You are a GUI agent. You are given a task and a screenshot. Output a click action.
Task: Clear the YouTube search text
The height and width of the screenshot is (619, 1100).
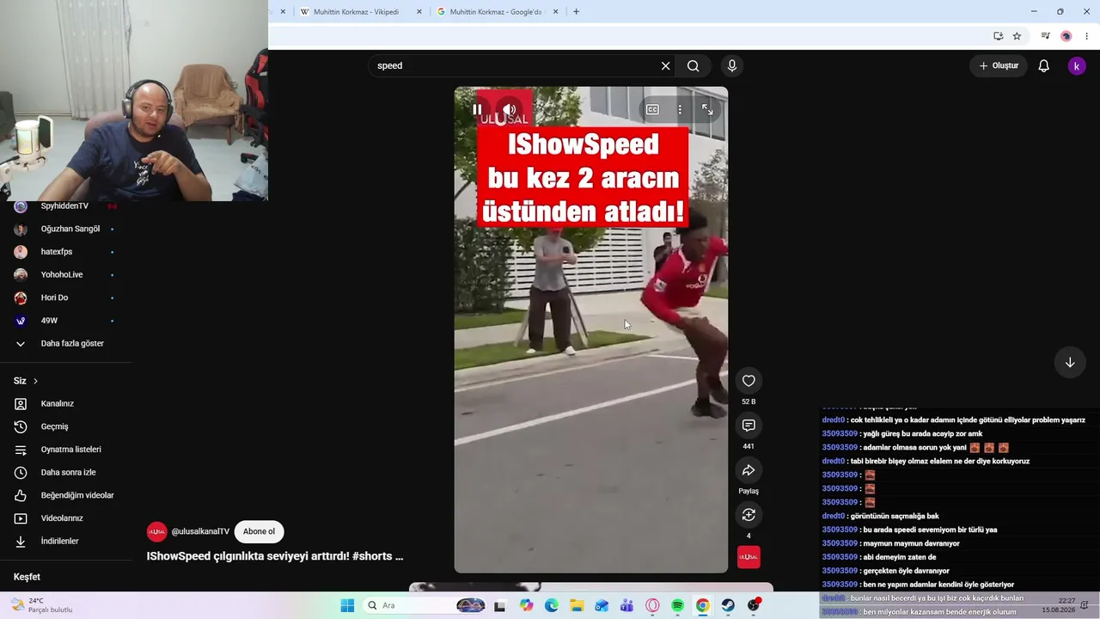coord(665,65)
